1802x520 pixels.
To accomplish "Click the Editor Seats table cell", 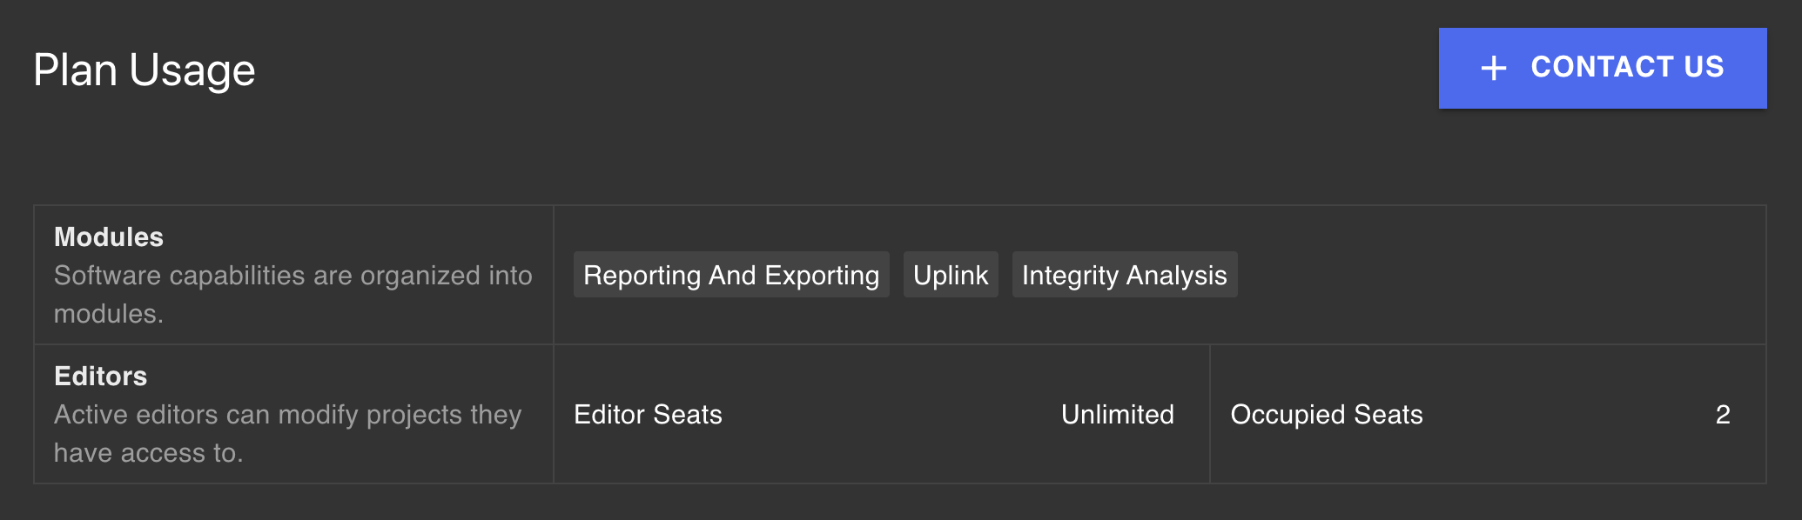I will click(882, 414).
